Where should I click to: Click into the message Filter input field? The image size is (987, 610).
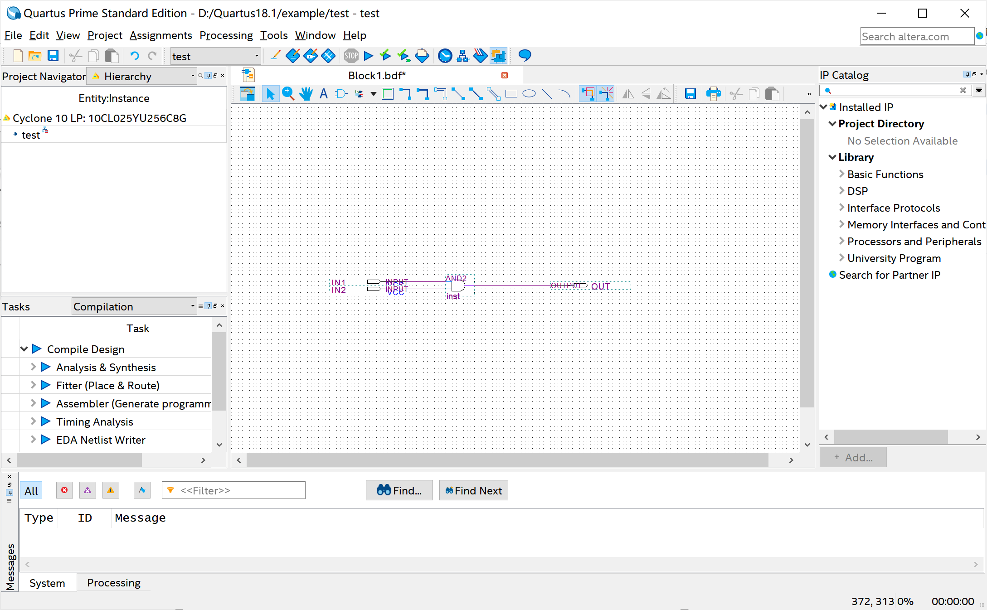click(x=240, y=490)
